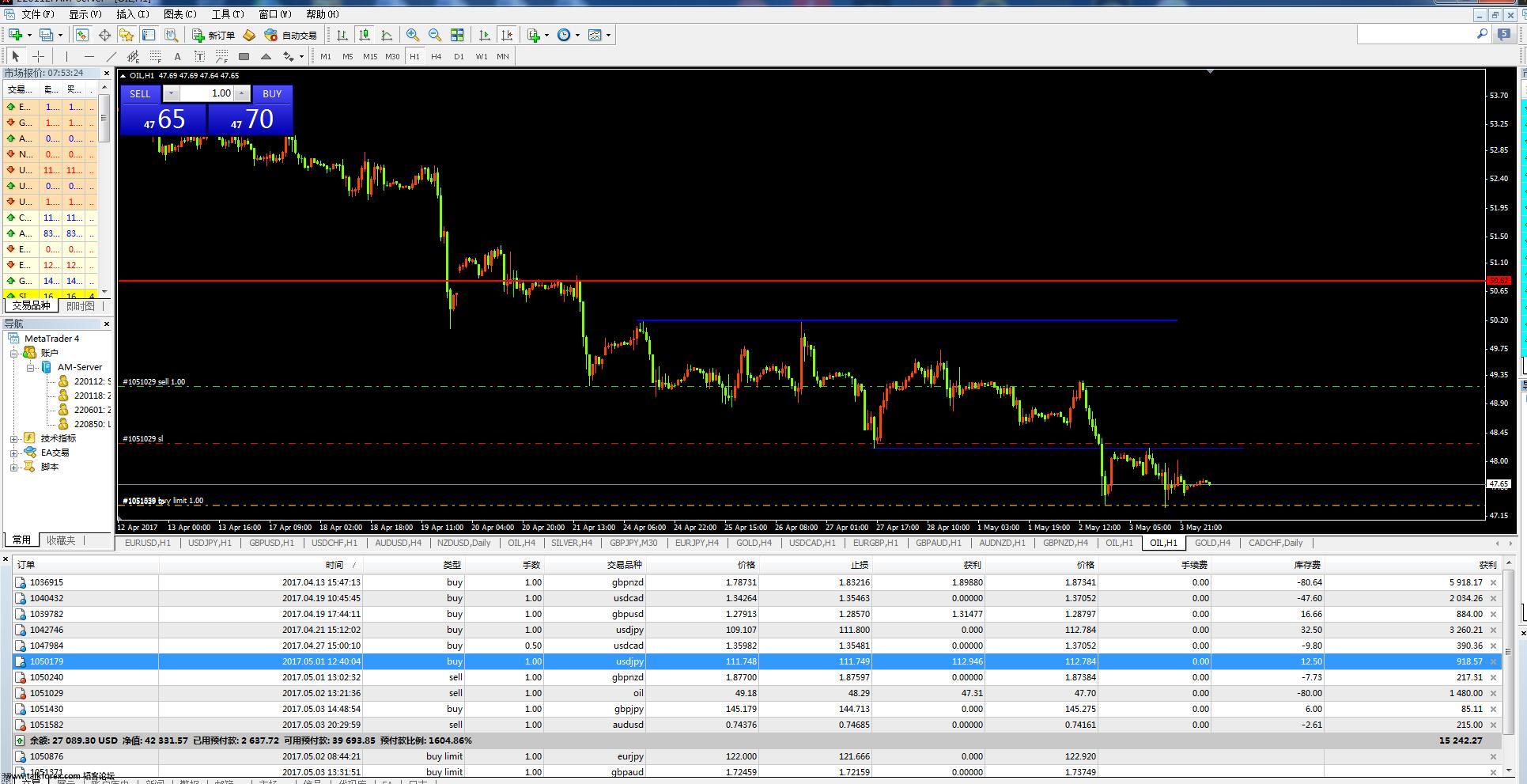Open dropdown arrow next to periods clock
Viewport: 1527px width, 784px height.
(577, 35)
